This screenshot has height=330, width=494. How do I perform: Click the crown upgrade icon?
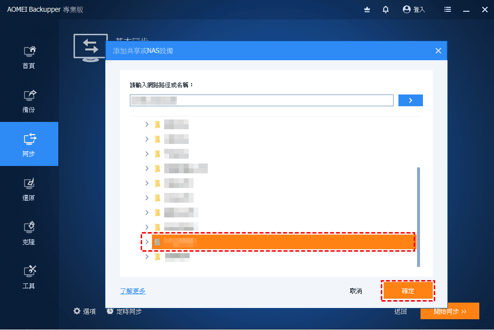[x=367, y=9]
